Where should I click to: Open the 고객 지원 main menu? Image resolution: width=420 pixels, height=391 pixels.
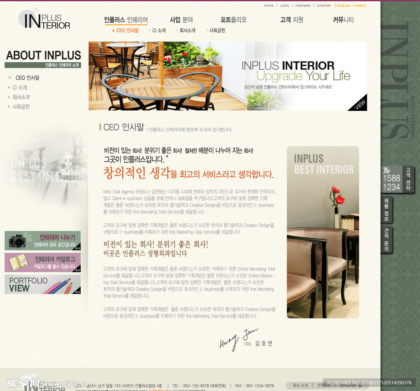292,20
